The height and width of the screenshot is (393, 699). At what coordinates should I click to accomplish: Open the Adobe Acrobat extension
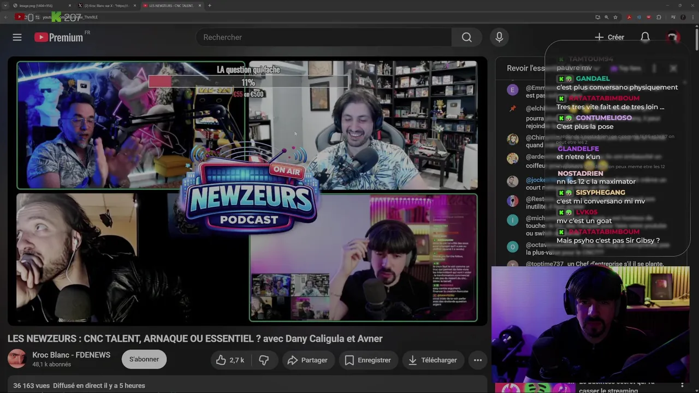pyautogui.click(x=629, y=17)
